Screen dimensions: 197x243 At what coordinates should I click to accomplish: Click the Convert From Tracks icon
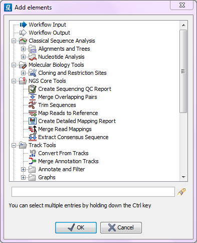[33, 153]
